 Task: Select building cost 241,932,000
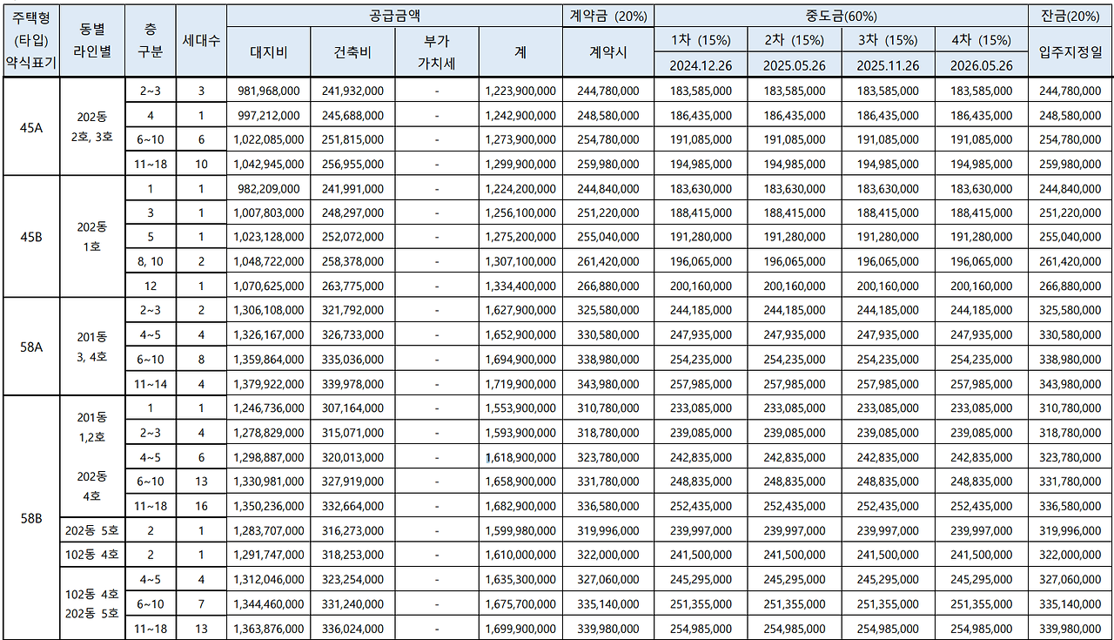click(352, 91)
